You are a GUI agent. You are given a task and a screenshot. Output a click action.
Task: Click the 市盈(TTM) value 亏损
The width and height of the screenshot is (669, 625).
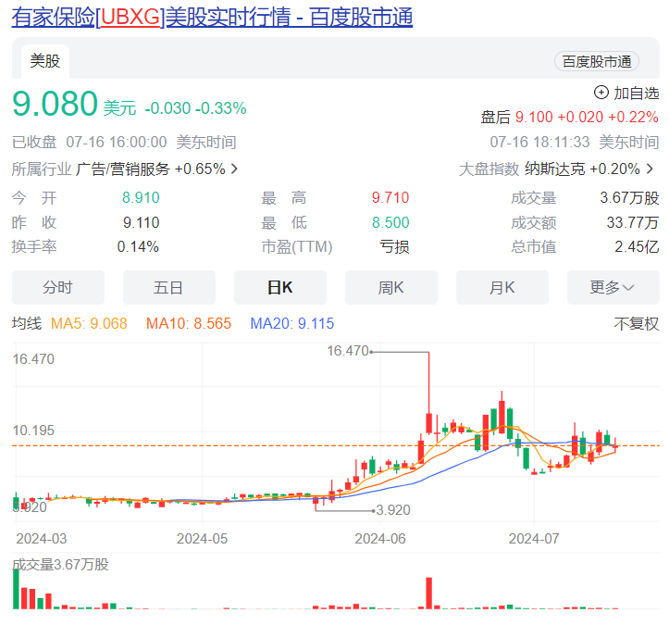[394, 246]
